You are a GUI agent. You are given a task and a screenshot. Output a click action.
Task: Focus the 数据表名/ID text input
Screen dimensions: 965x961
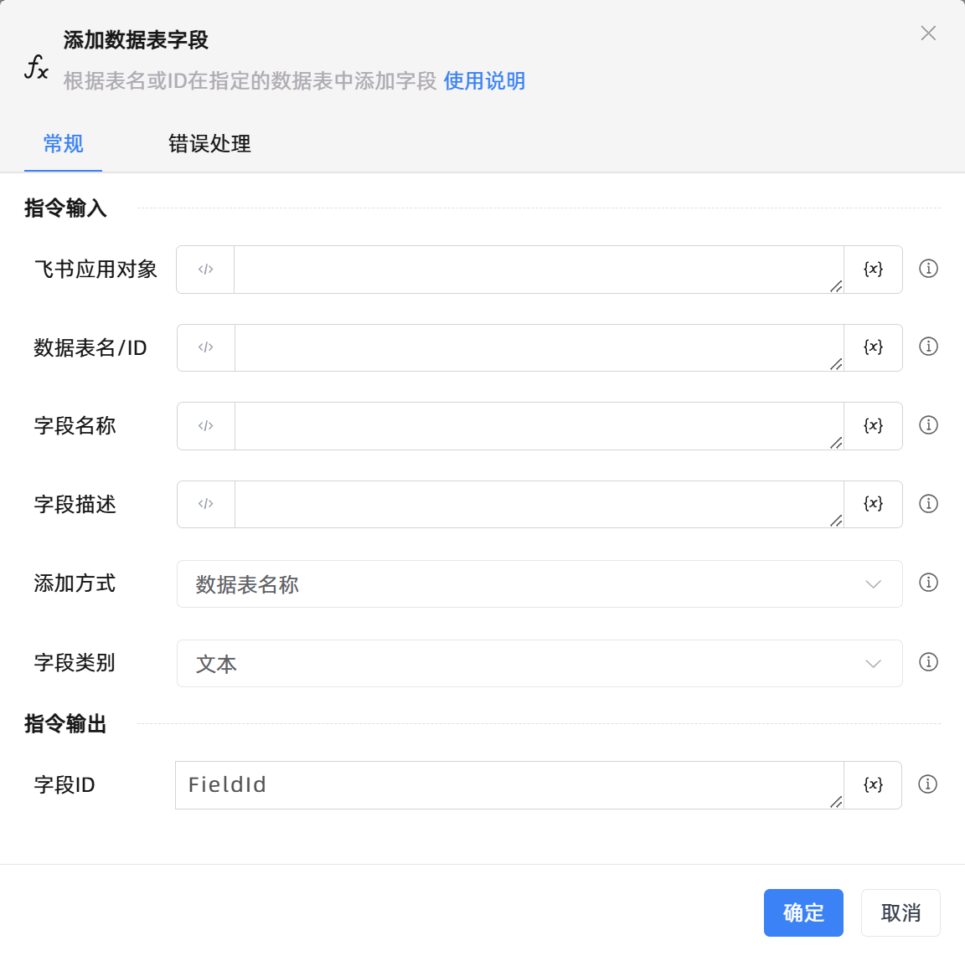click(539, 347)
